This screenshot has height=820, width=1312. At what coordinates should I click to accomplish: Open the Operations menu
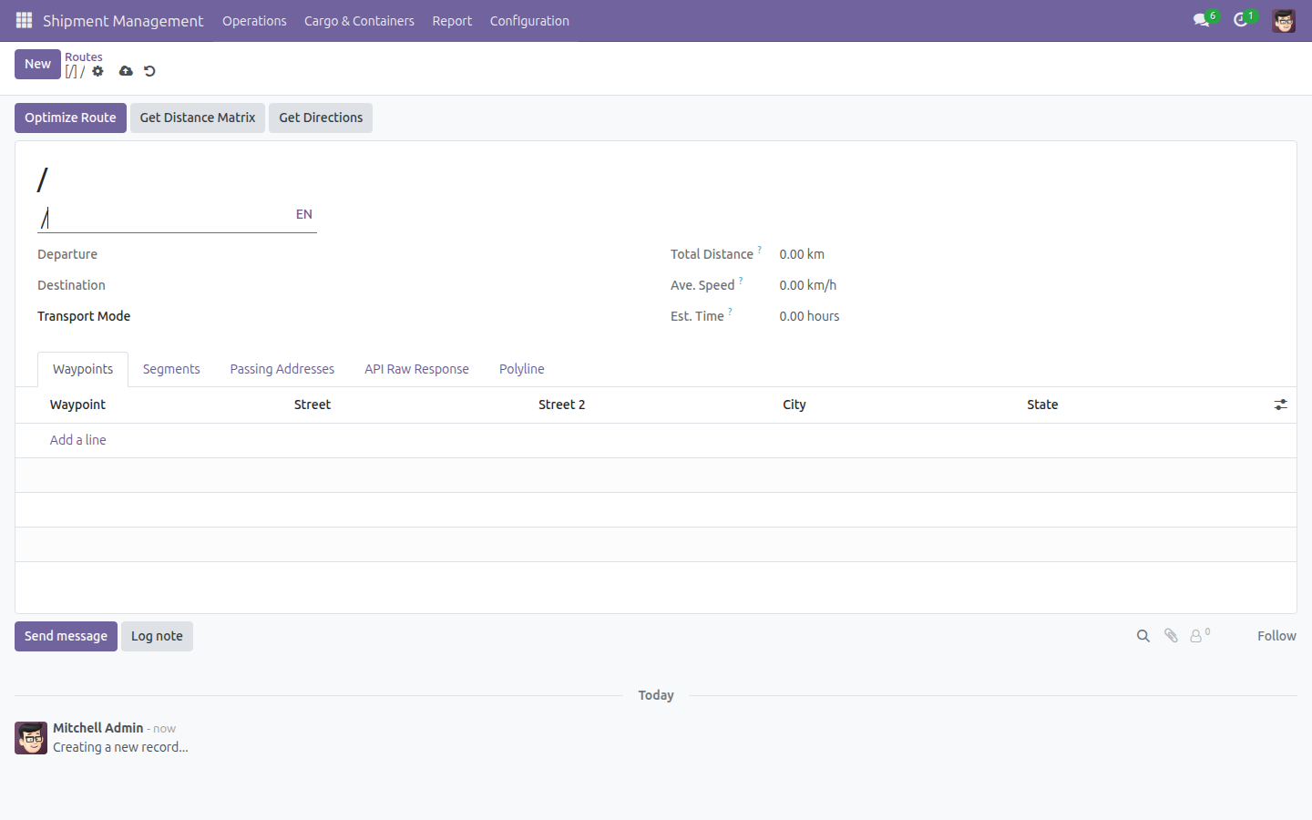[254, 21]
